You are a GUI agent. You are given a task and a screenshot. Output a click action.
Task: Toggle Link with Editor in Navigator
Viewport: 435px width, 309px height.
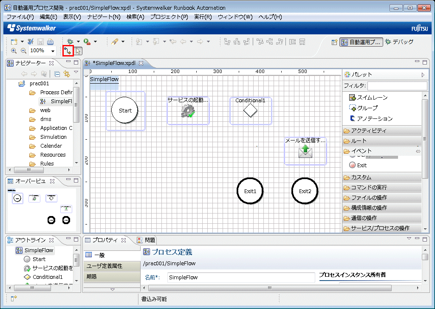(x=67, y=74)
